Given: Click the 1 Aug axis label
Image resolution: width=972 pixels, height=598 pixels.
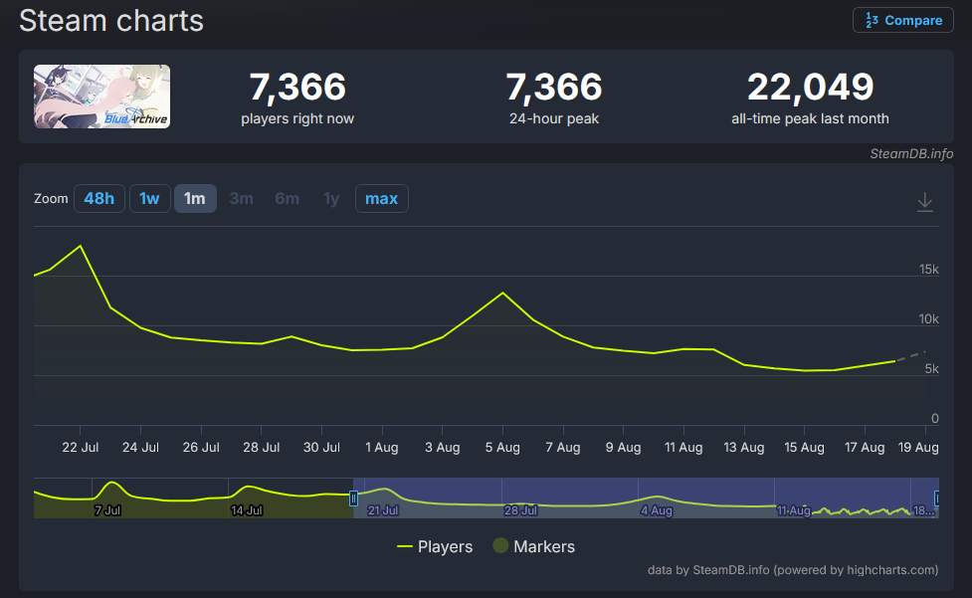Looking at the screenshot, I should click(x=381, y=448).
